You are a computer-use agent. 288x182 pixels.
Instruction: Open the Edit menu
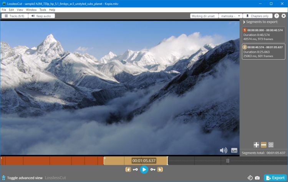tap(12, 10)
